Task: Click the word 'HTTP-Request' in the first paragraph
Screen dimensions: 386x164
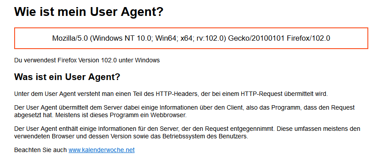Action: tap(262, 94)
